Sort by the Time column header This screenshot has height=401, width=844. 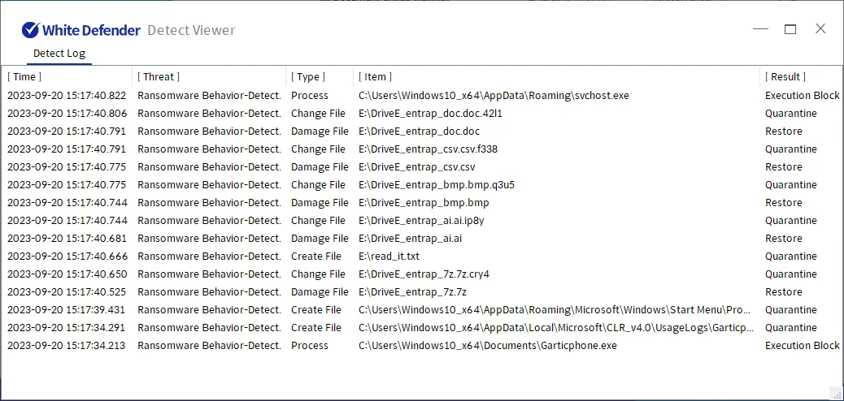(24, 76)
